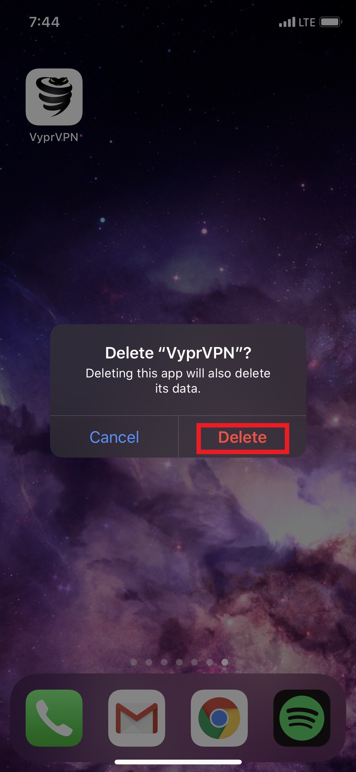
Task: Launch Spotify from the dock
Action: pyautogui.click(x=302, y=718)
